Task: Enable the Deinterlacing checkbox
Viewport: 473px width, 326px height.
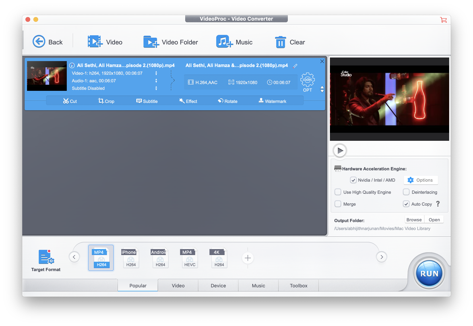Action: point(406,192)
